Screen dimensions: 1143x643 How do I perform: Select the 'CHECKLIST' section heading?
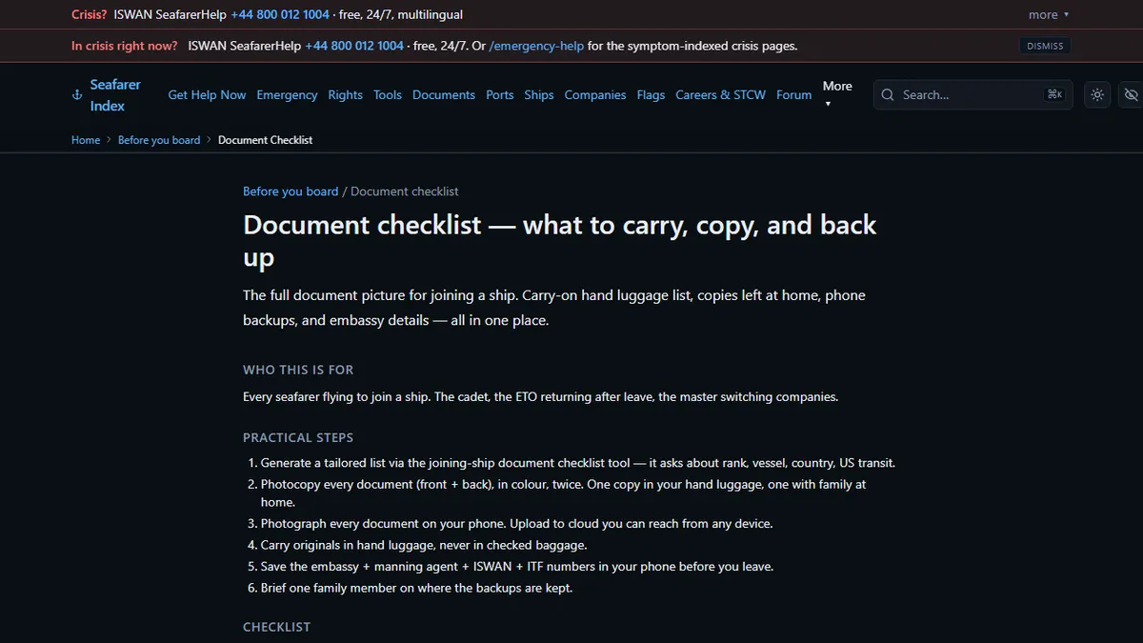[277, 627]
